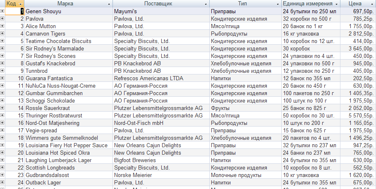Expand subdatasheet for Sir Rodney's Marmalade row
This screenshot has width=376, height=189.
pyautogui.click(x=2, y=48)
